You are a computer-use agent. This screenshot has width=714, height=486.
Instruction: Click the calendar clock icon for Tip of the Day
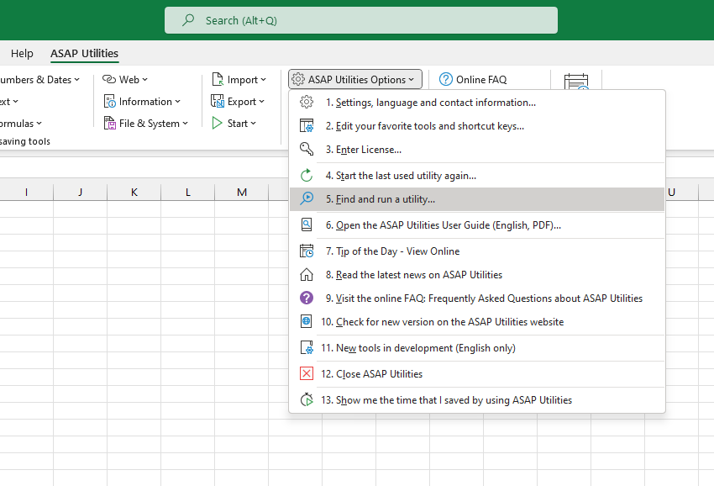307,251
